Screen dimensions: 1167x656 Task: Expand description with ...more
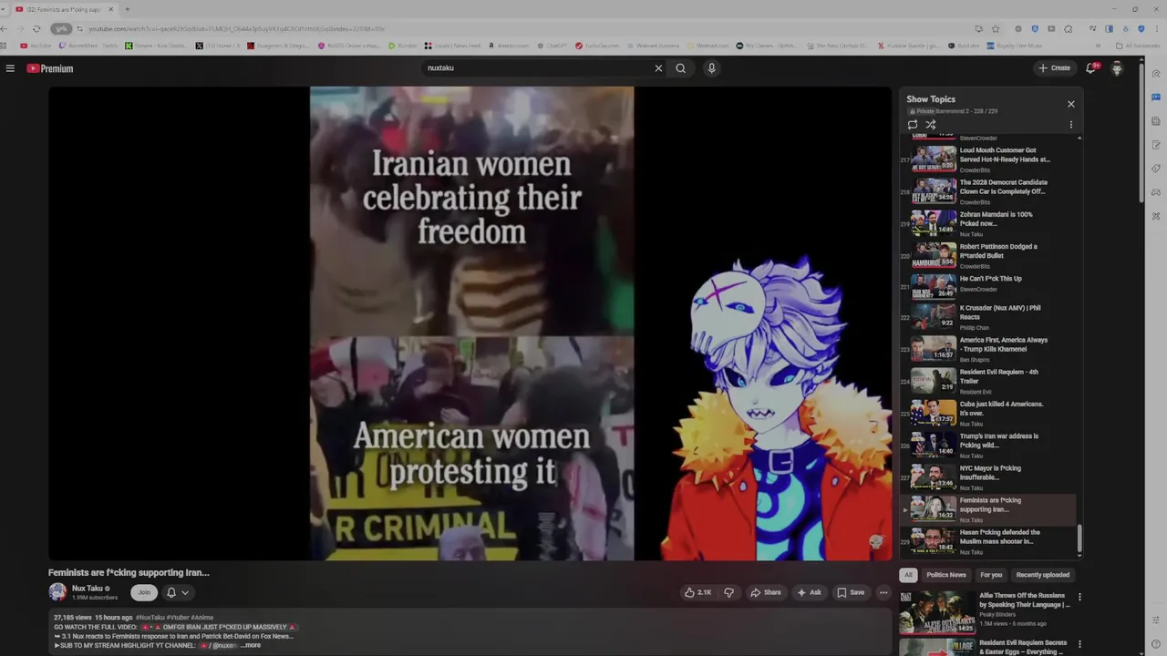pyautogui.click(x=251, y=645)
